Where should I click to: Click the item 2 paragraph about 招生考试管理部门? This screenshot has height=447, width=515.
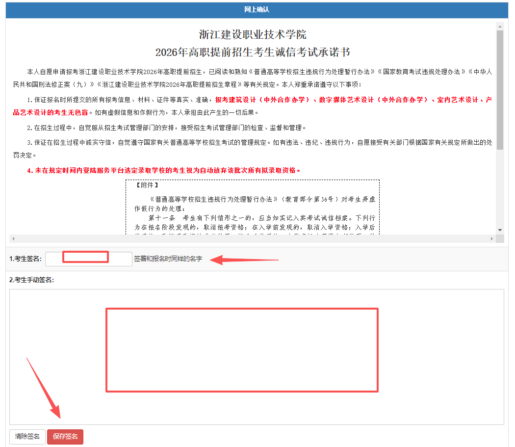coord(167,128)
